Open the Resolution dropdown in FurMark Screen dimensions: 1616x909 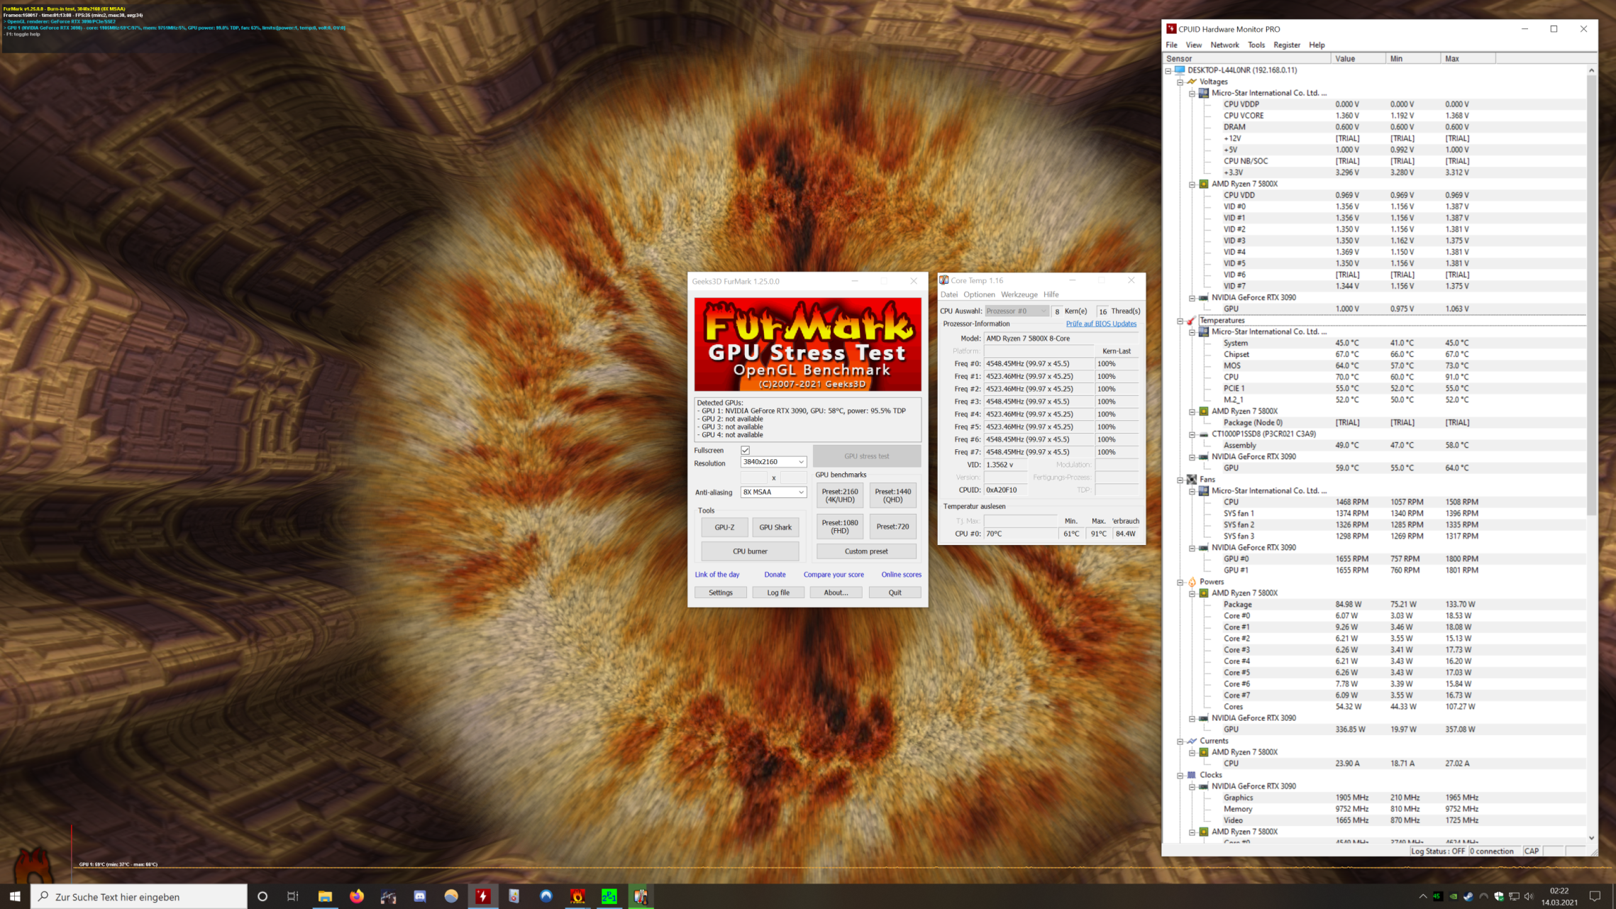pos(773,462)
